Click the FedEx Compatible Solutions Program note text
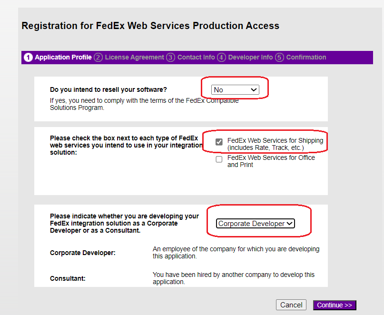Image resolution: width=384 pixels, height=315 pixels. click(x=144, y=104)
